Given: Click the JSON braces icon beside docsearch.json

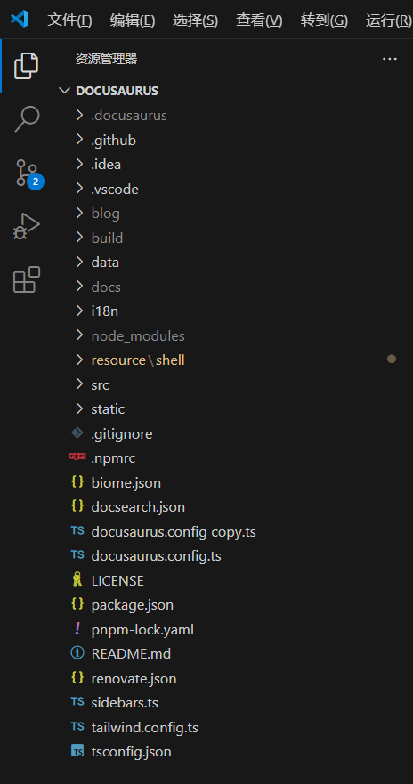Looking at the screenshot, I should [x=77, y=506].
